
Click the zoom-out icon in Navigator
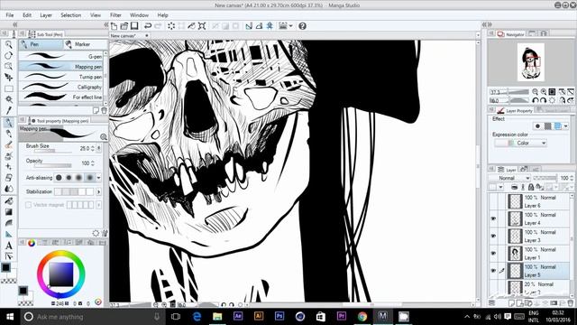(535, 92)
